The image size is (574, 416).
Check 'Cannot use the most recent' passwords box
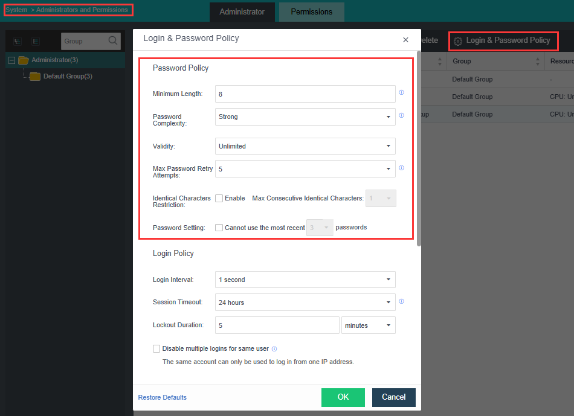pos(219,228)
